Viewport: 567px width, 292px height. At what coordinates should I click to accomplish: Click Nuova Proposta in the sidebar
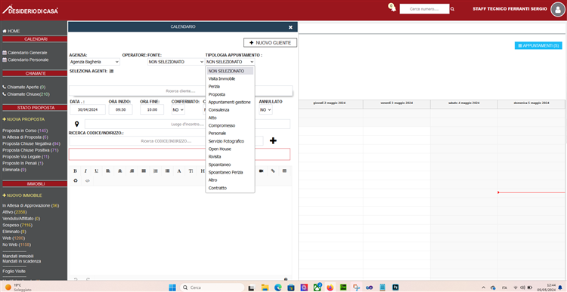pyautogui.click(x=23, y=119)
